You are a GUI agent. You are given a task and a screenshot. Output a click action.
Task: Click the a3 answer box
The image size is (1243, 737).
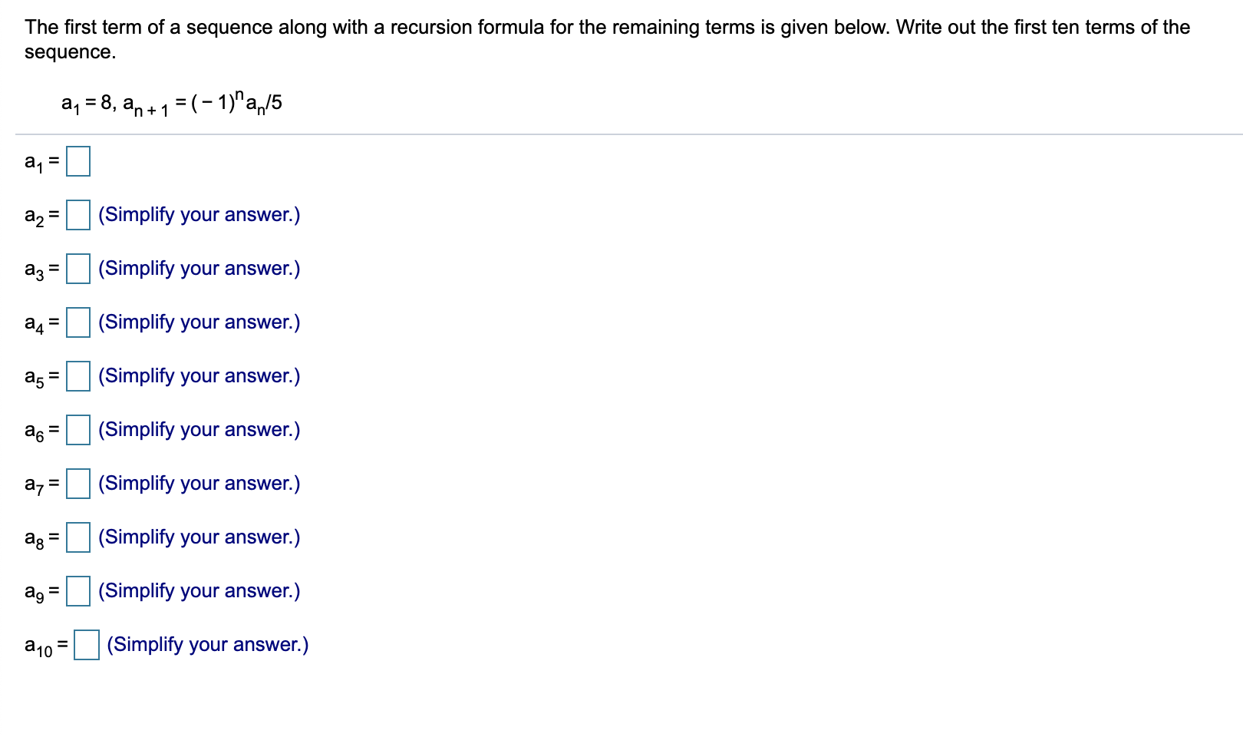coord(77,269)
